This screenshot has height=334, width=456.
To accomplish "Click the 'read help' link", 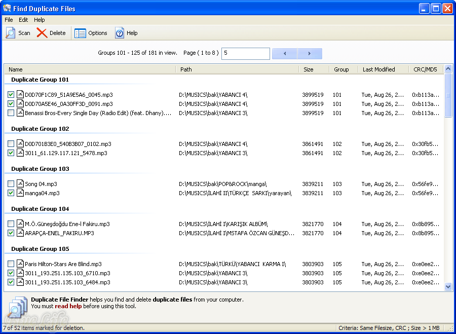I will pyautogui.click(x=68, y=306).
